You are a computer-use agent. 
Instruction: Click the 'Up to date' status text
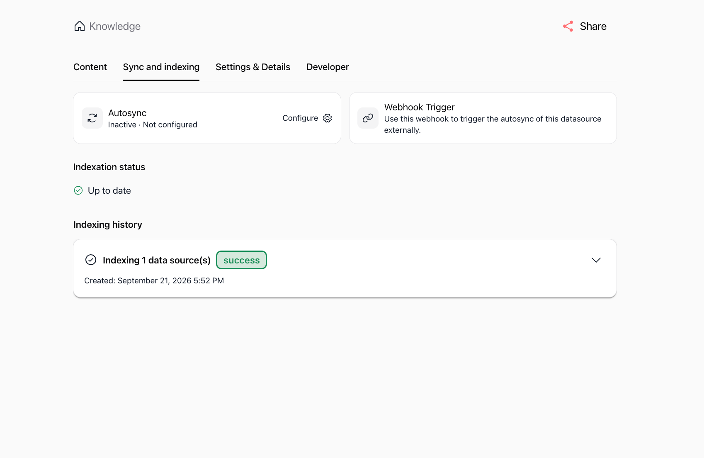pos(109,190)
